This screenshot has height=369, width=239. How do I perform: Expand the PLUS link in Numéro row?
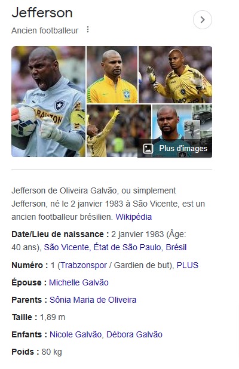(188, 265)
